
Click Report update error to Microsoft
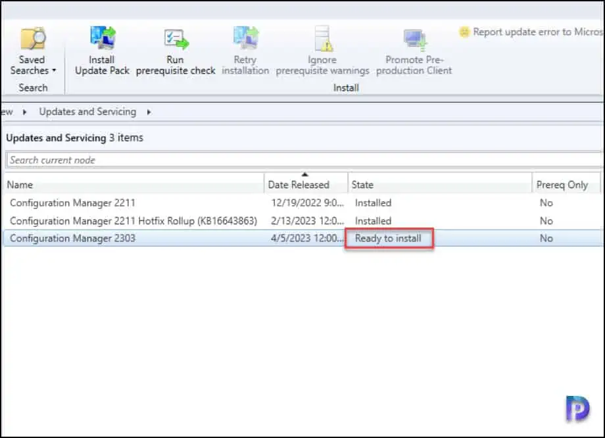click(x=532, y=32)
